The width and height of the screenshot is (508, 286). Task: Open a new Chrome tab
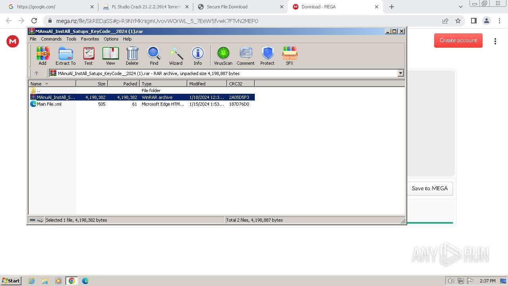click(x=392, y=7)
